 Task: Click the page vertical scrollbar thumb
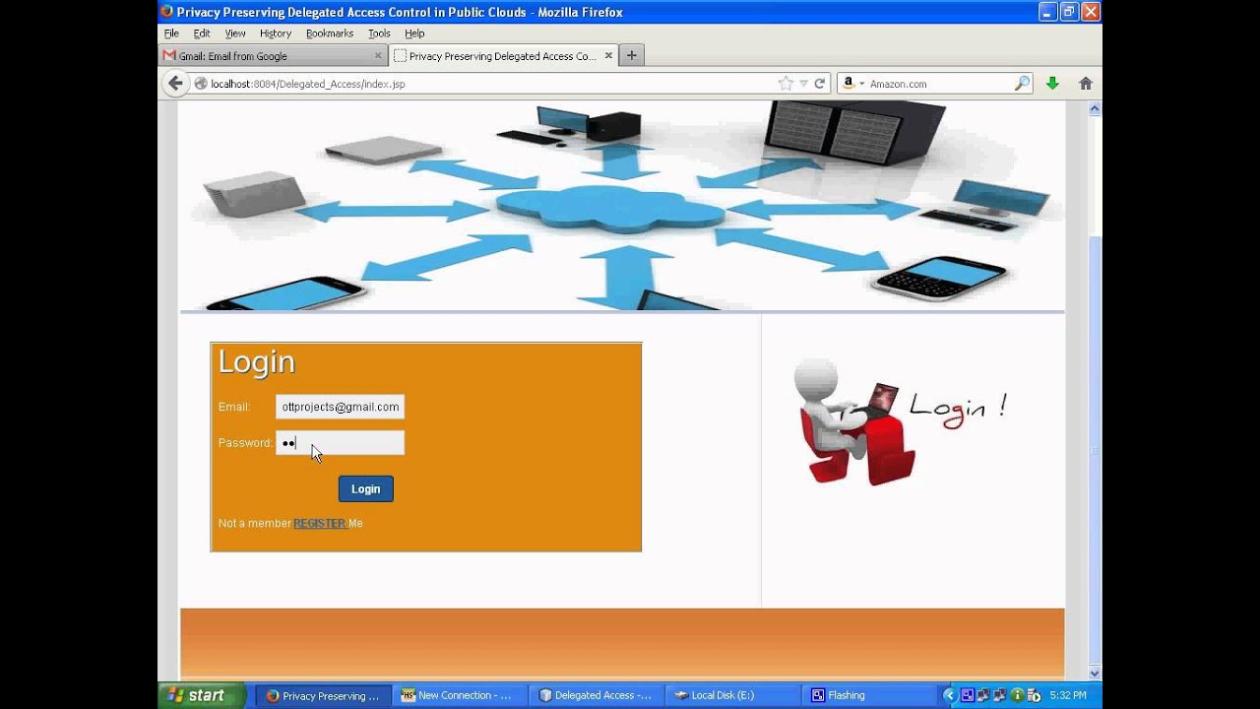1095,450
